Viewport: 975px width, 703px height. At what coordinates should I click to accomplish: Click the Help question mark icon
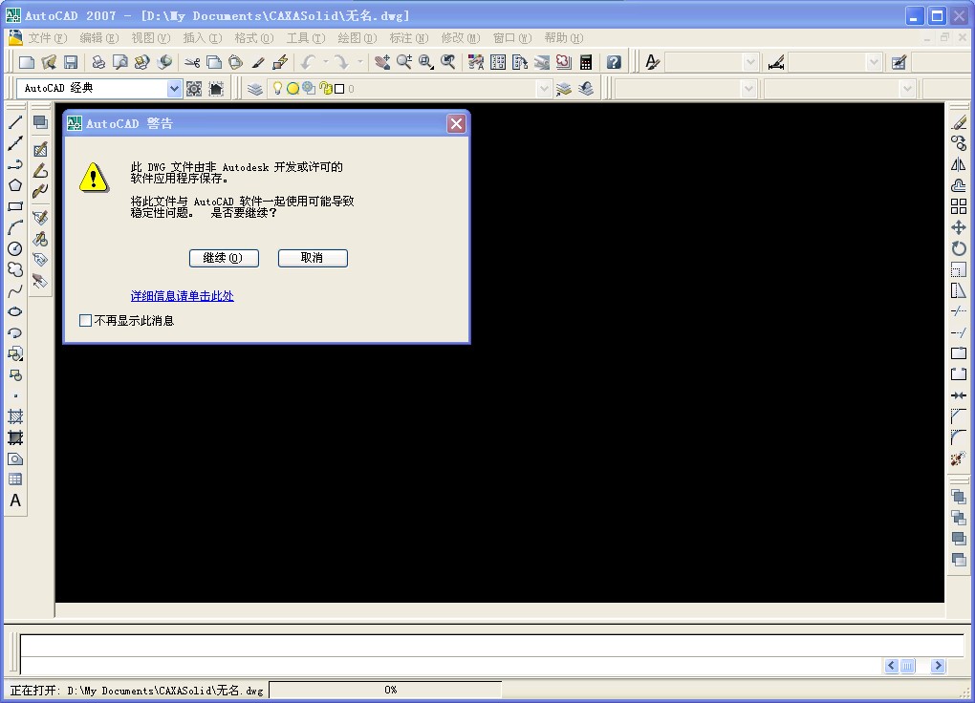click(614, 62)
